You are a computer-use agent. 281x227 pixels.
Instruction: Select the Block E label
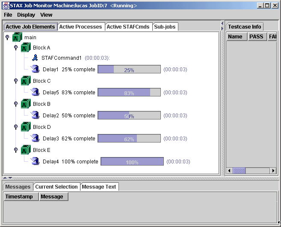click(41, 150)
